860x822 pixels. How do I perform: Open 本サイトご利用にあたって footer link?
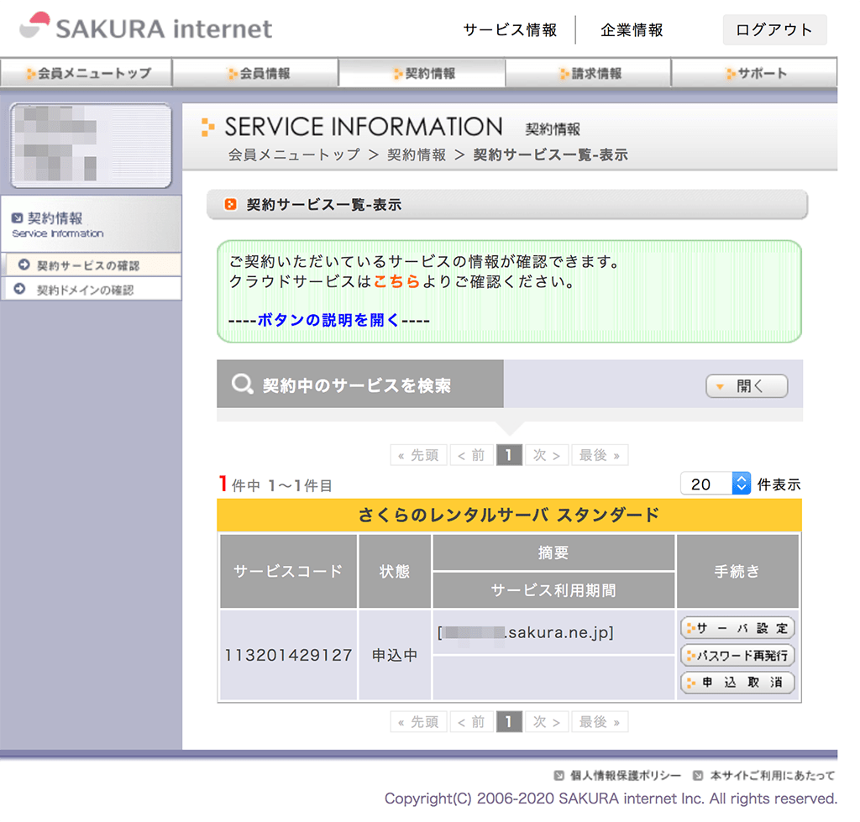(x=773, y=775)
